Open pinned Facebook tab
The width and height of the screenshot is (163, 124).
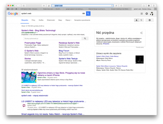pyautogui.click(x=8, y=9)
